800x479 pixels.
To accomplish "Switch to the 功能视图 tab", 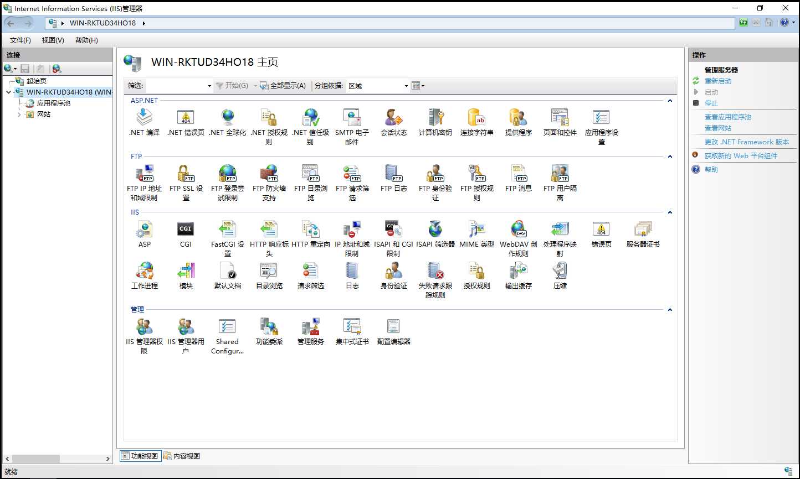I will [140, 456].
